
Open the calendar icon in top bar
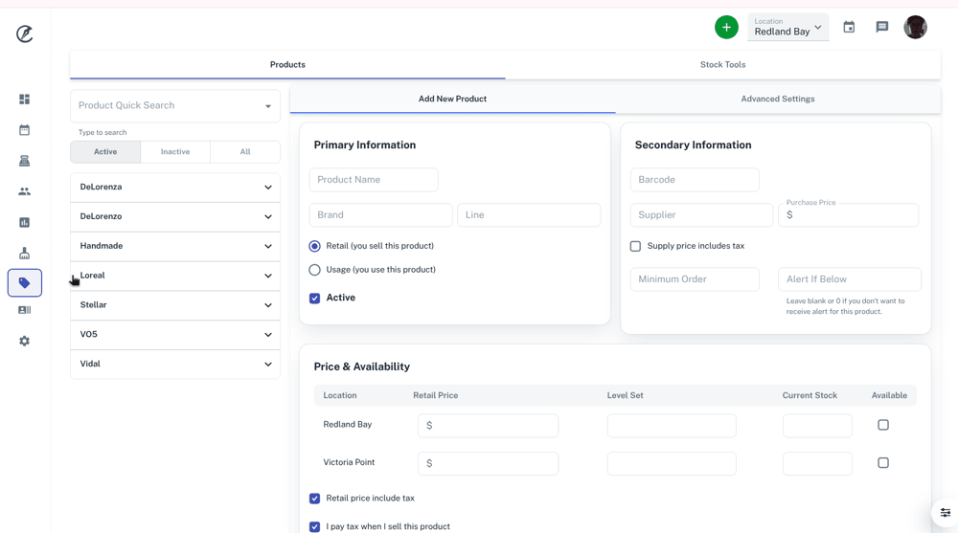[x=849, y=28]
